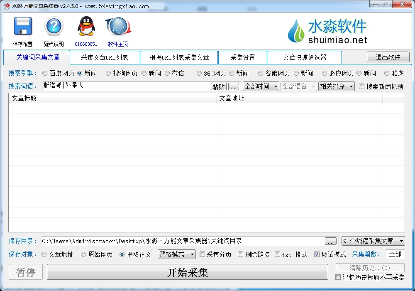Click the 开始采集 button
This screenshot has height=291, width=415.
tap(188, 272)
